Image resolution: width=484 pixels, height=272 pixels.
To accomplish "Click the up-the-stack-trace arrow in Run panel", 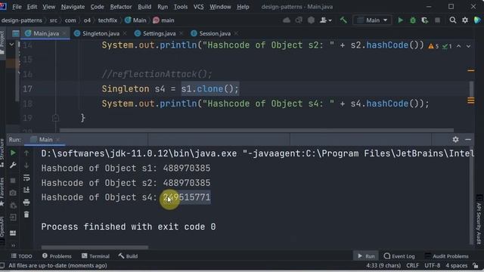I will [26, 153].
